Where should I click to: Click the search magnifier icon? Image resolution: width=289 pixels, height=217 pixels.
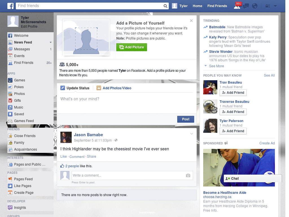coord(165,6)
